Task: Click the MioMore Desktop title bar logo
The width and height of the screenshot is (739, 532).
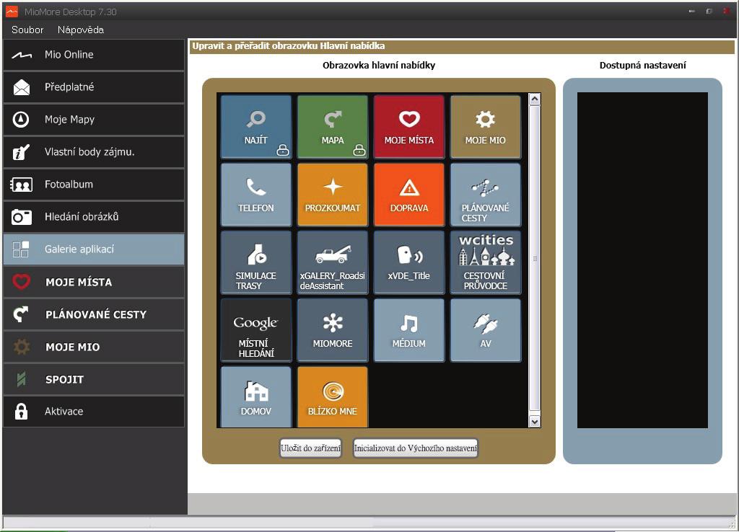Action: point(12,12)
